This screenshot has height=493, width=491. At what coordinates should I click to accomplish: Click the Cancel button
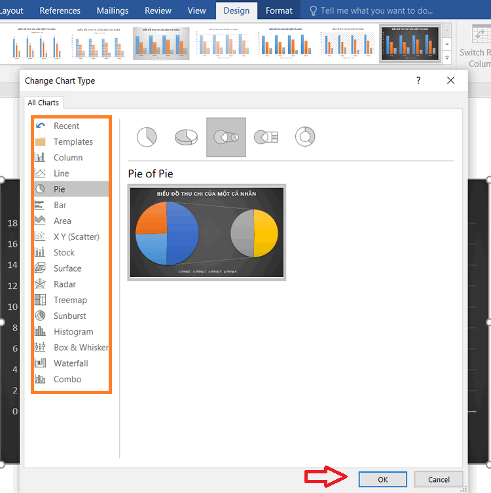click(x=439, y=479)
